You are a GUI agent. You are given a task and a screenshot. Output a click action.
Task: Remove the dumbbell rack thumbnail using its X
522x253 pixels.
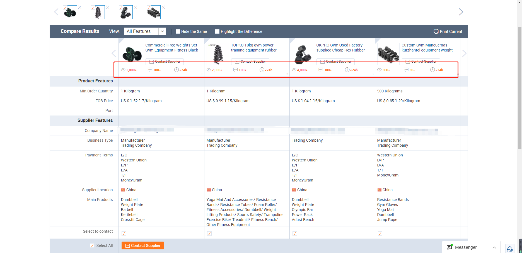pyautogui.click(x=108, y=7)
